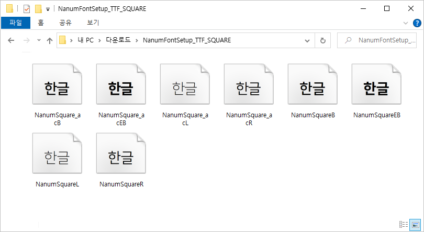Close the Explorer window
The width and height of the screenshot is (424, 232).
pyautogui.click(x=411, y=9)
